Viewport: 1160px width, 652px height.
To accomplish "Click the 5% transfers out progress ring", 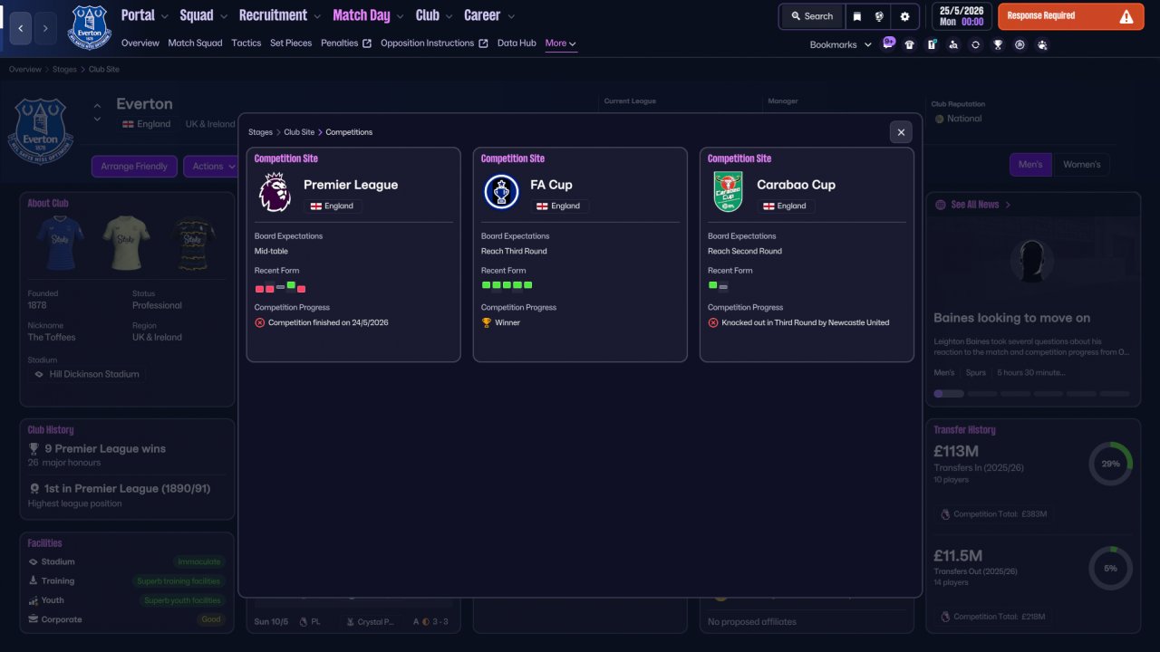I will (1110, 568).
